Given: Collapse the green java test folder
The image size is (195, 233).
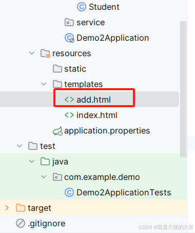Looking at the screenshot, I should coord(32,161).
